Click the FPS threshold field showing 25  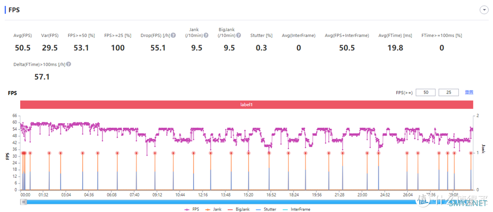(448, 93)
